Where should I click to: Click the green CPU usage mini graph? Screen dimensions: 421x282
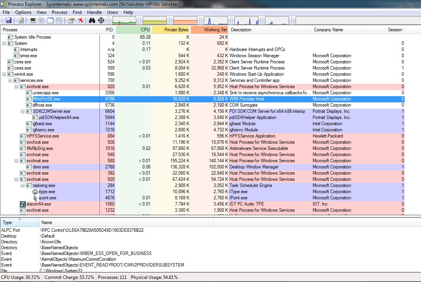124,20
